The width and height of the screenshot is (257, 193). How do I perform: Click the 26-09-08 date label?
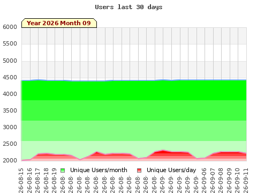[221, 180]
